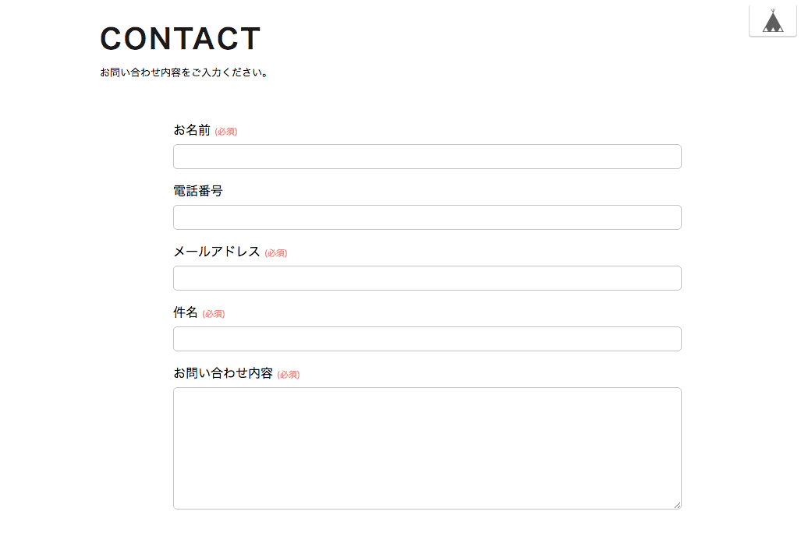Click the お問い合わせ内容 field label
This screenshot has height=543, width=801.
(x=223, y=373)
